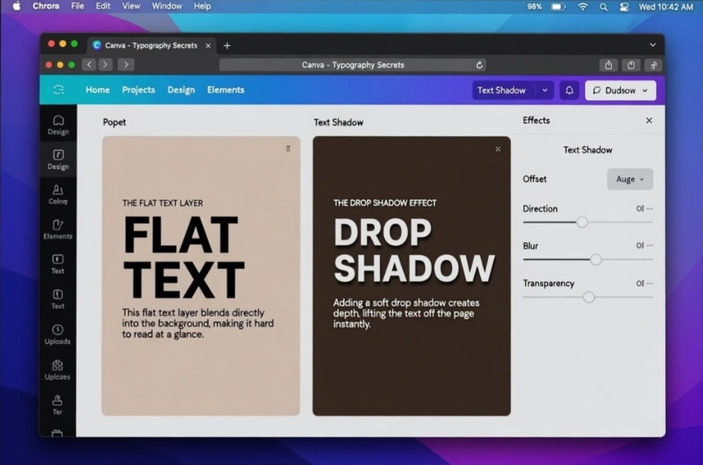Select the Drop Shadow design card

click(412, 276)
